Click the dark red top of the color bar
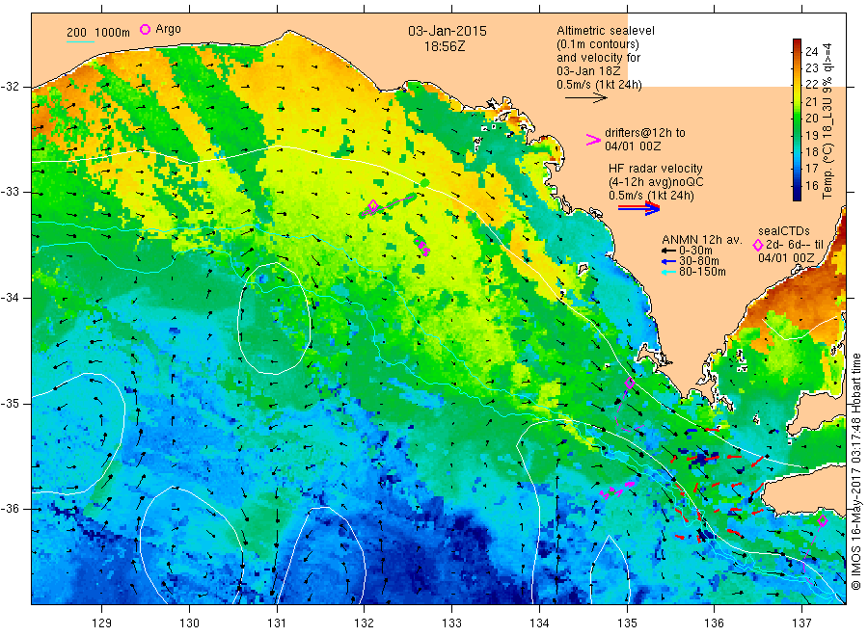868x636 pixels. point(797,43)
